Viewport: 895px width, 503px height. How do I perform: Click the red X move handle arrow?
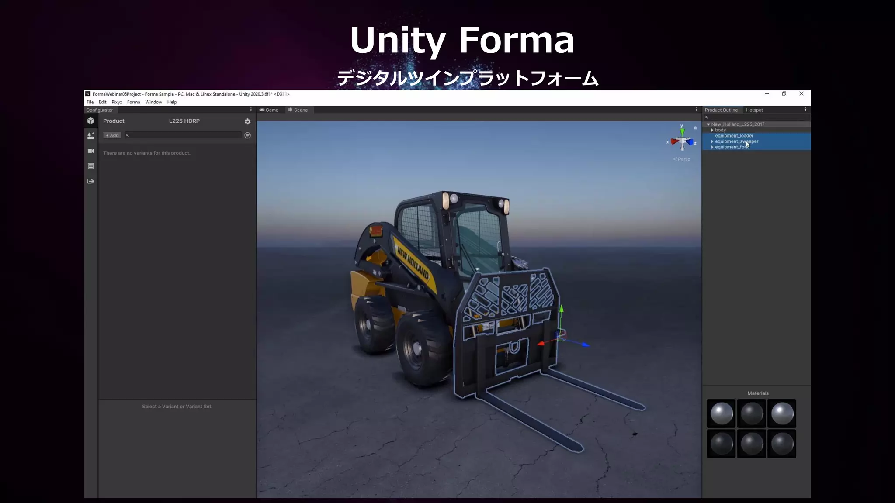(541, 344)
